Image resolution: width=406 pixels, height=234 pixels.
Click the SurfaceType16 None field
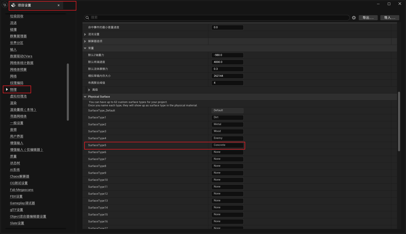(x=227, y=221)
